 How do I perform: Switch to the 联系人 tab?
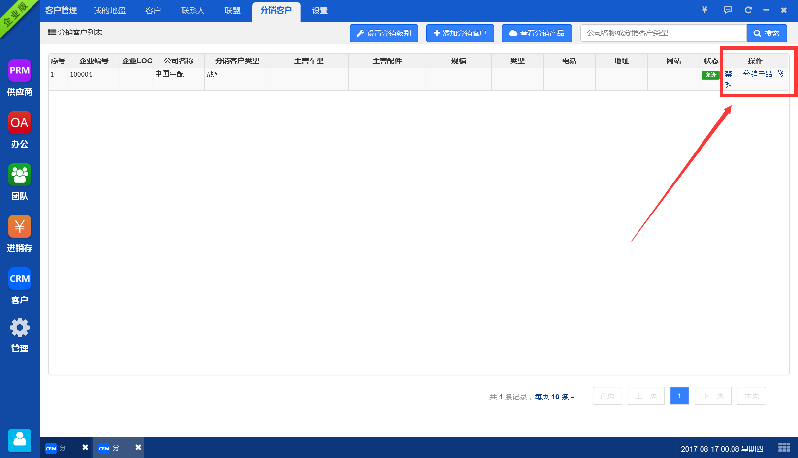[193, 10]
